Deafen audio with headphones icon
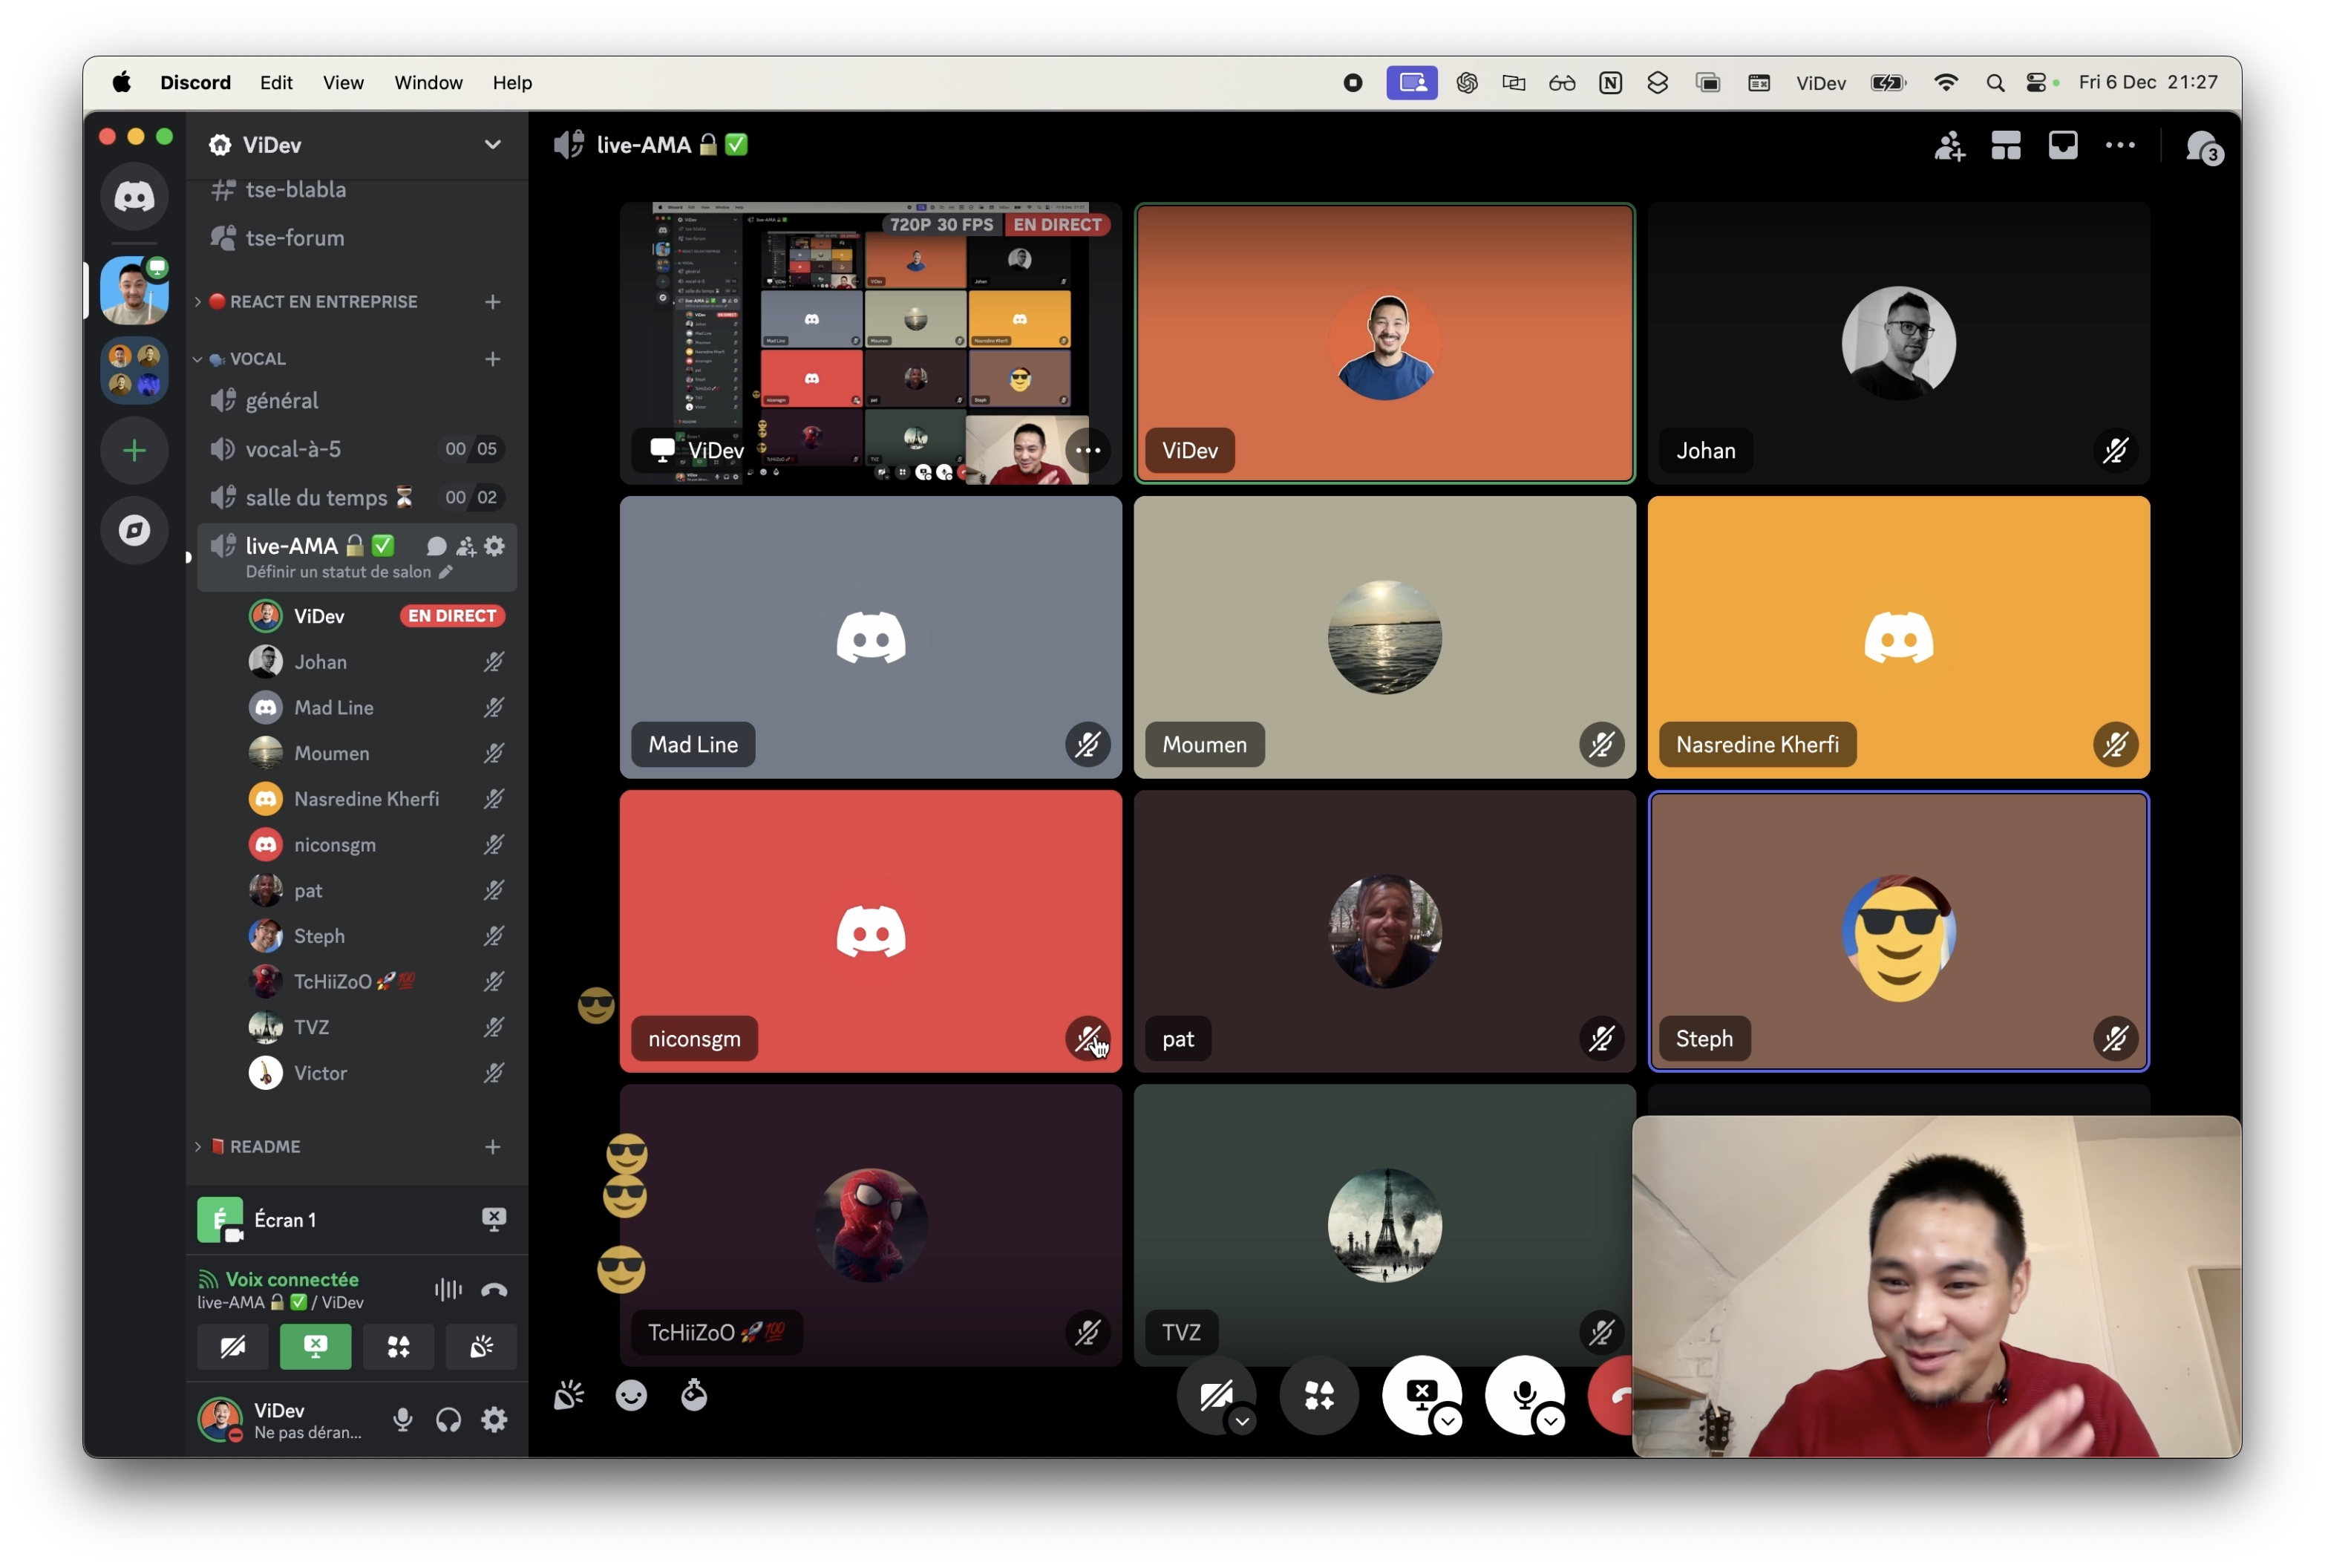This screenshot has height=1568, width=2325. [x=449, y=1419]
